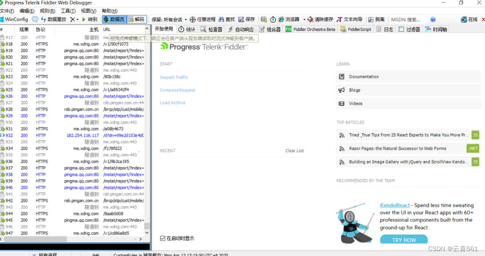The height and width of the screenshot is (256, 485).
Task: Click the Inspect Traffic link
Action: click(x=174, y=77)
